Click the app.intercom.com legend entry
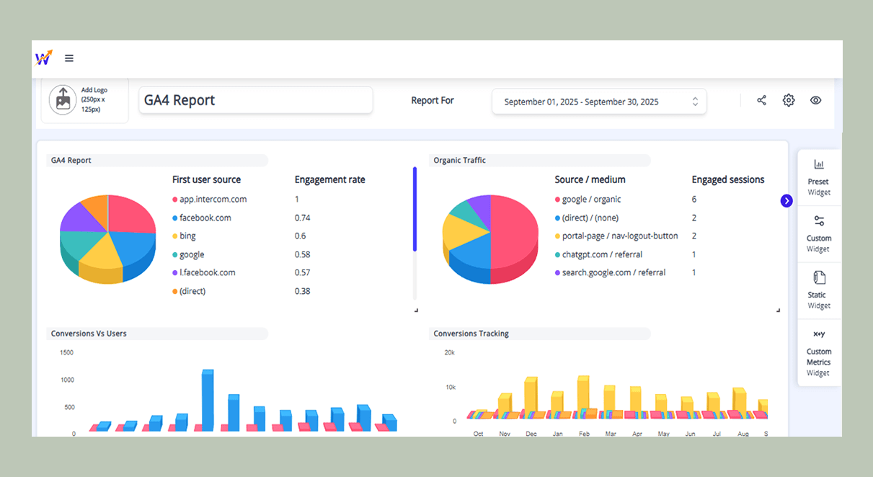The height and width of the screenshot is (477, 873). pos(213,200)
